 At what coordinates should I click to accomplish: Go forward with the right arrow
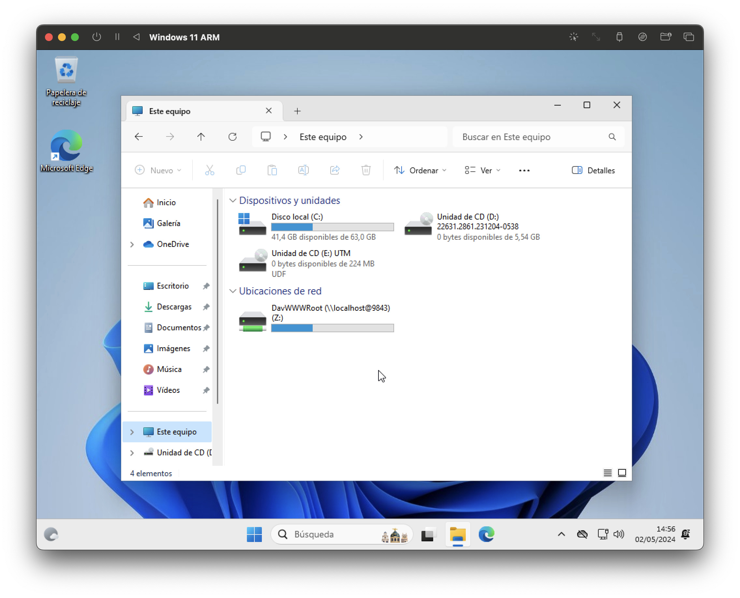tap(170, 137)
